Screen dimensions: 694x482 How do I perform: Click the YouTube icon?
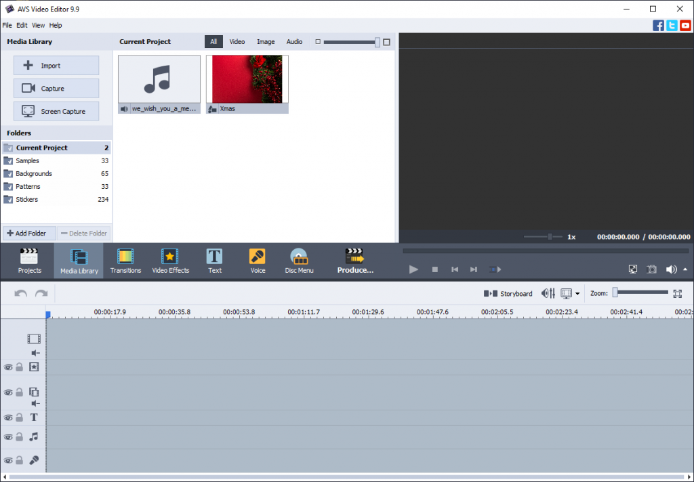pyautogui.click(x=686, y=25)
